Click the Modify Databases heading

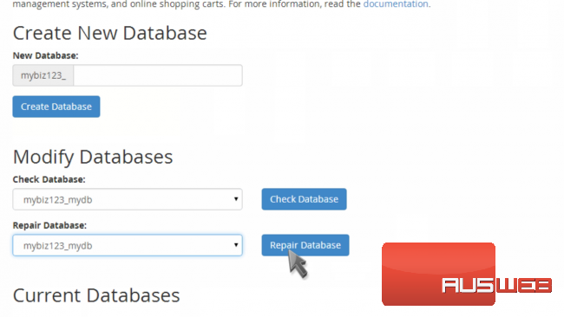click(93, 157)
